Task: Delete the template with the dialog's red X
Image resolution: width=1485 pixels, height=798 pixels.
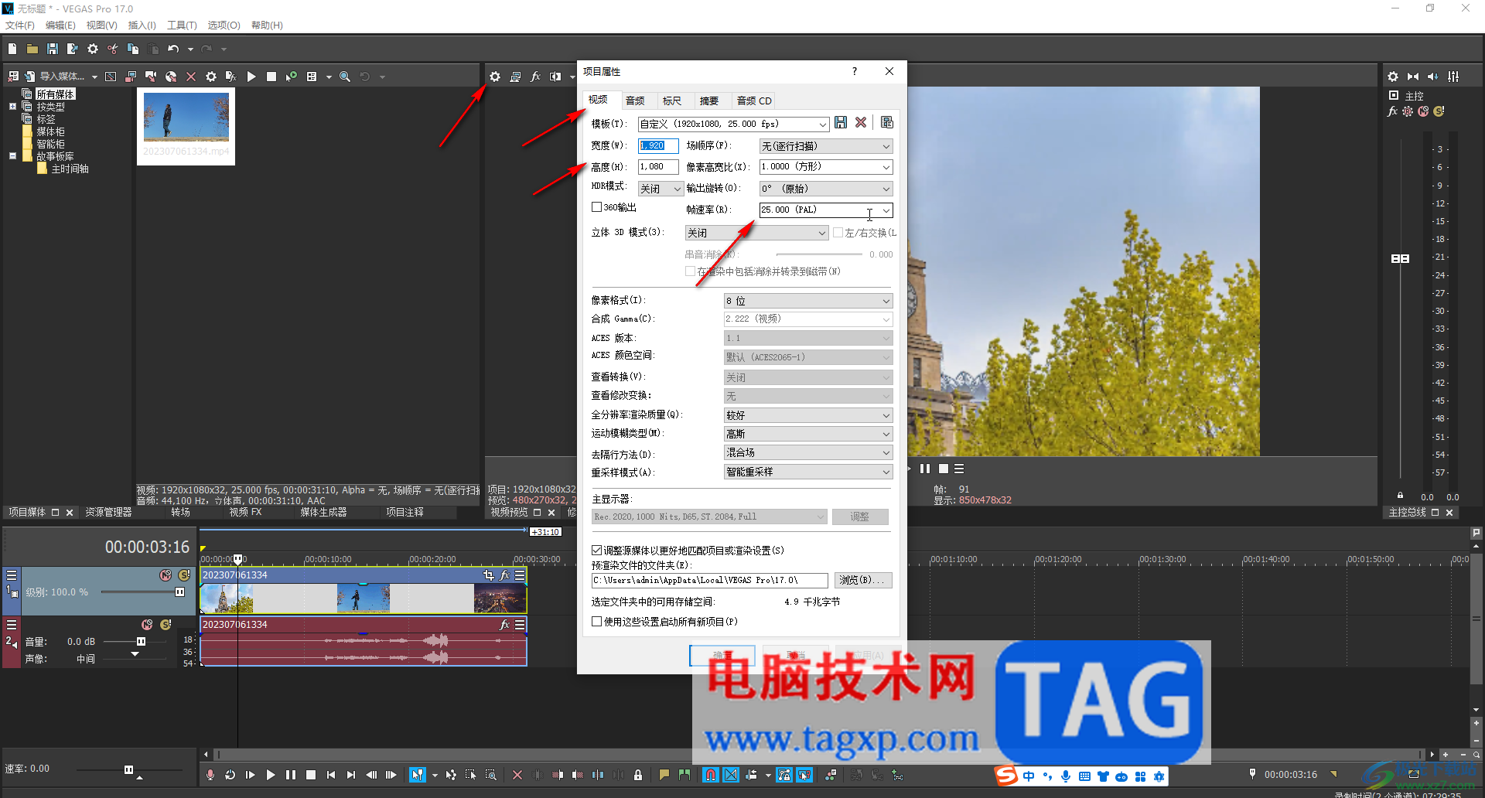Action: point(861,123)
